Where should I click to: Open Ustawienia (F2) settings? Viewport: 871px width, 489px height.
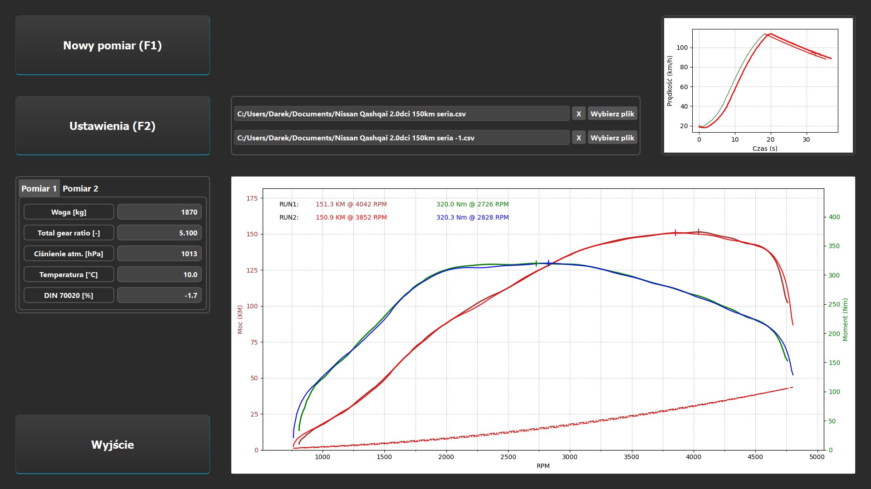pyautogui.click(x=113, y=125)
